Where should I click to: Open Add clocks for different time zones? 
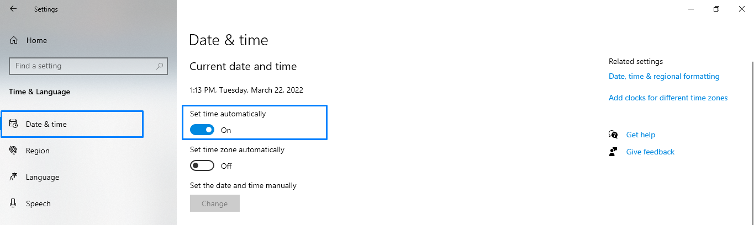point(668,98)
